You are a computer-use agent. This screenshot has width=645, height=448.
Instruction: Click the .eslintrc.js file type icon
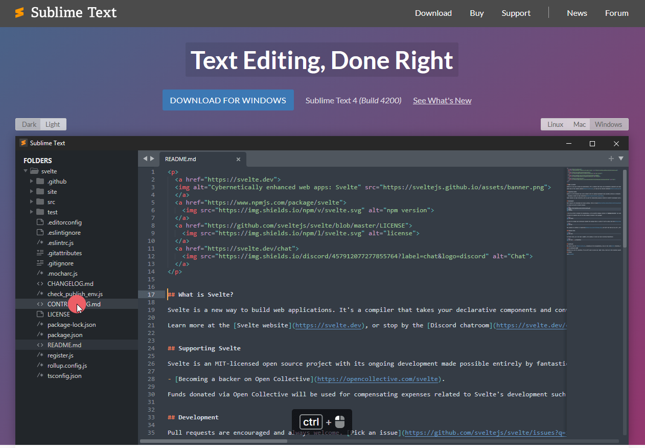[40, 242]
